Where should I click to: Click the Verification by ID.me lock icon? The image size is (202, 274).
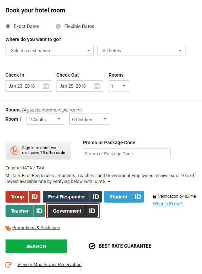coord(154,197)
